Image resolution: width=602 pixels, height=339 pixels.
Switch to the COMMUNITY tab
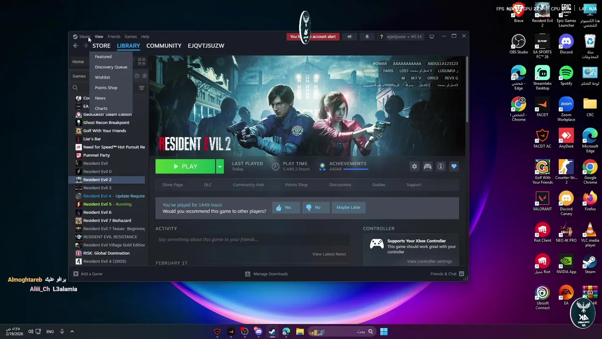(x=164, y=46)
